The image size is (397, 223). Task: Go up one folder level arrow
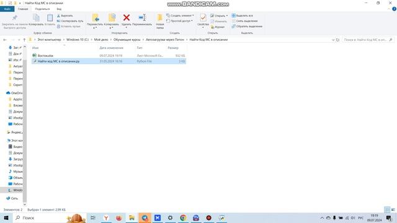click(24, 40)
